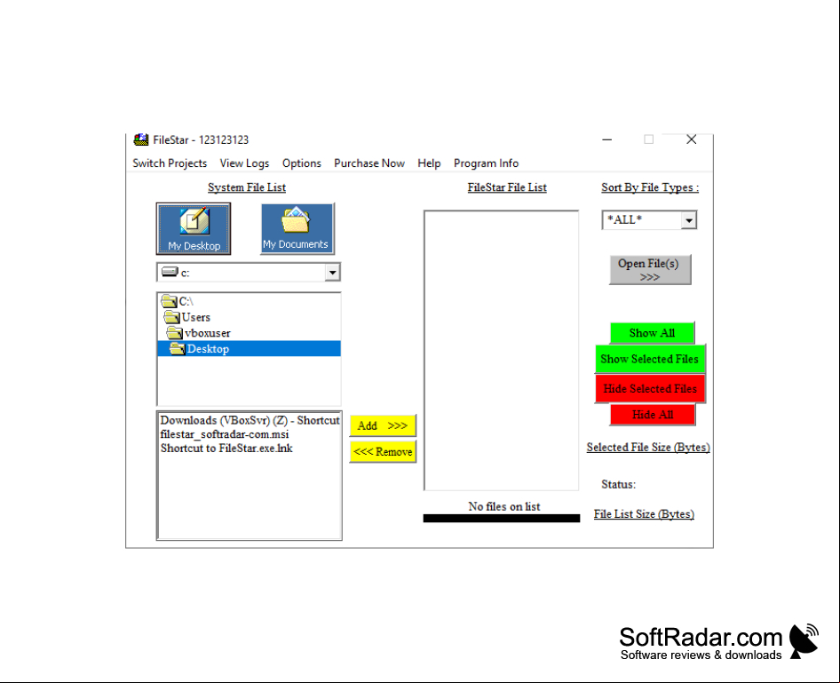840x683 pixels.
Task: Select the C:\ folder icon in tree
Action: 170,301
